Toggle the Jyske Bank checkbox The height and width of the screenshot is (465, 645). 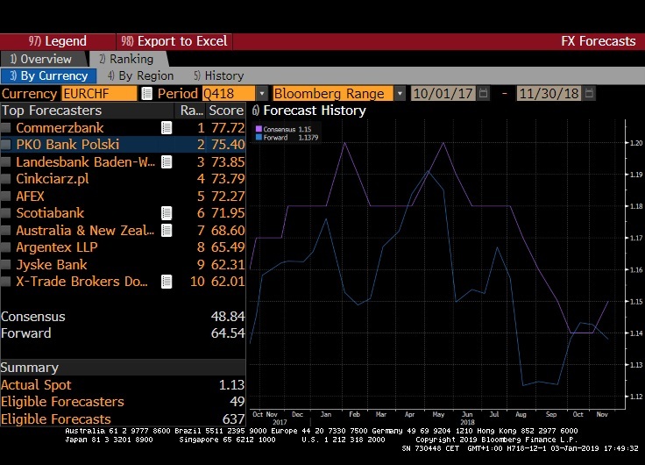pyautogui.click(x=7, y=264)
